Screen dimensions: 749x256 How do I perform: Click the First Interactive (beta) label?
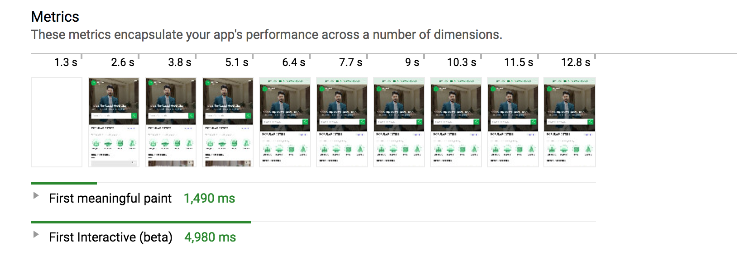[111, 237]
